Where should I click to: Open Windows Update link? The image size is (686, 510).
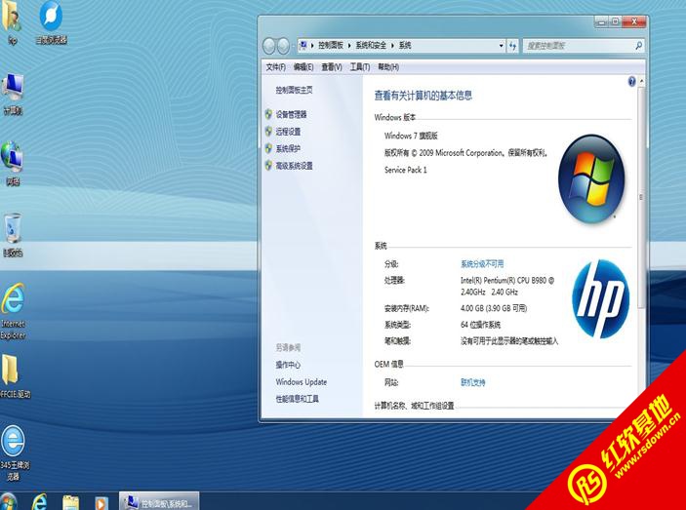click(x=301, y=381)
